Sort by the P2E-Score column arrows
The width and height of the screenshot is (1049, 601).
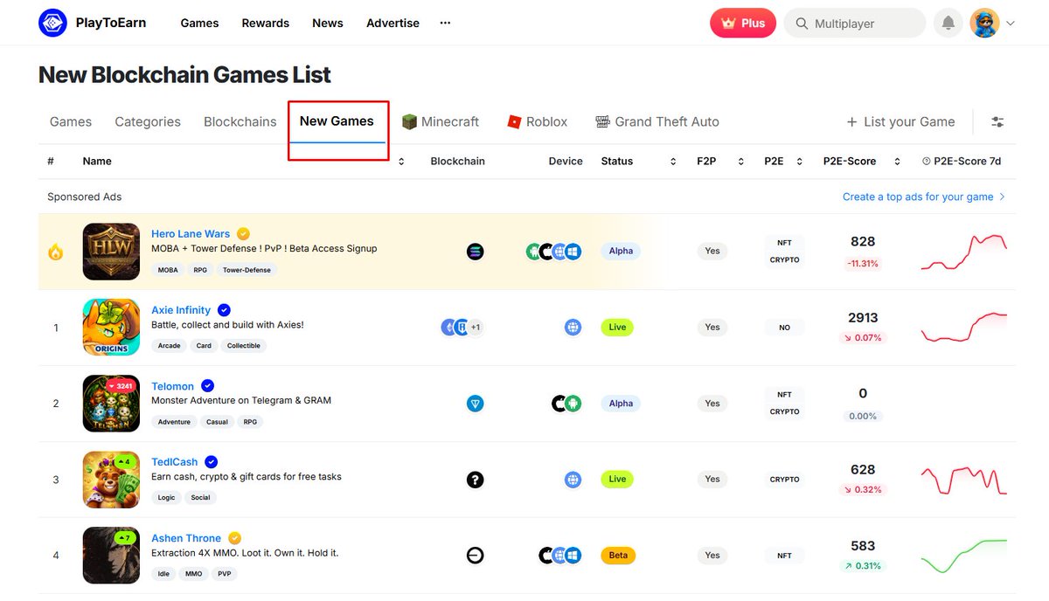[897, 162]
